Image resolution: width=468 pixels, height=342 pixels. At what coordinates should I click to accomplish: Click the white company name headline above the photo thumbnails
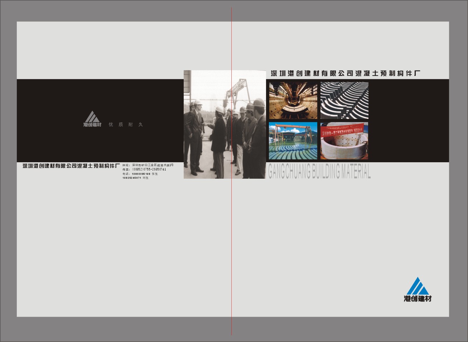346,73
